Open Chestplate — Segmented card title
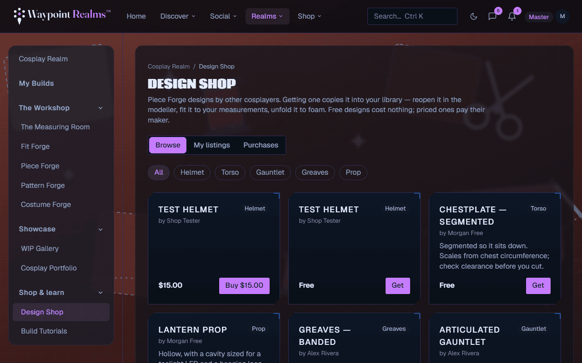This screenshot has height=363, width=582. click(473, 216)
